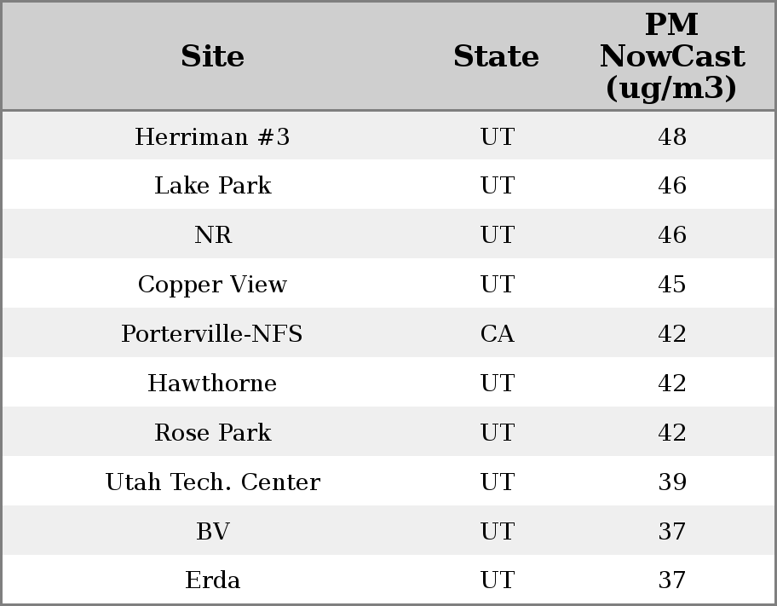
Task: Click the NR site name
Action: pyautogui.click(x=212, y=235)
